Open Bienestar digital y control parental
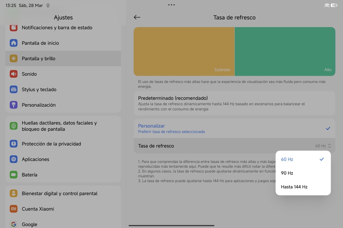This screenshot has width=343, height=228. 59,194
